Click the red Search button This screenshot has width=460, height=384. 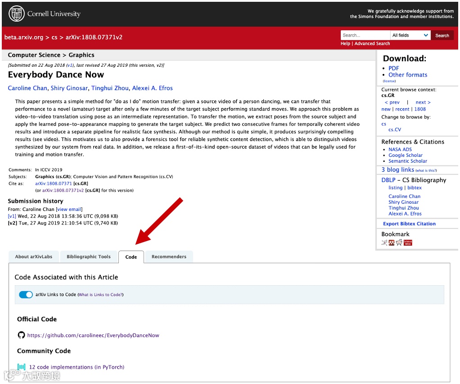coord(442,35)
